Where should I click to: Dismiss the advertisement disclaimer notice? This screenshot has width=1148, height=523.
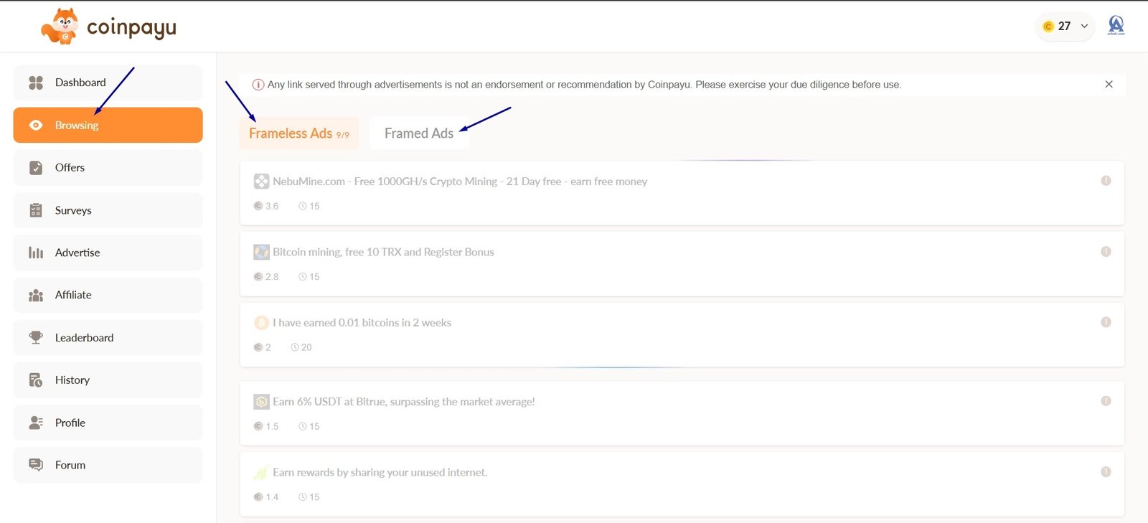[1109, 85]
